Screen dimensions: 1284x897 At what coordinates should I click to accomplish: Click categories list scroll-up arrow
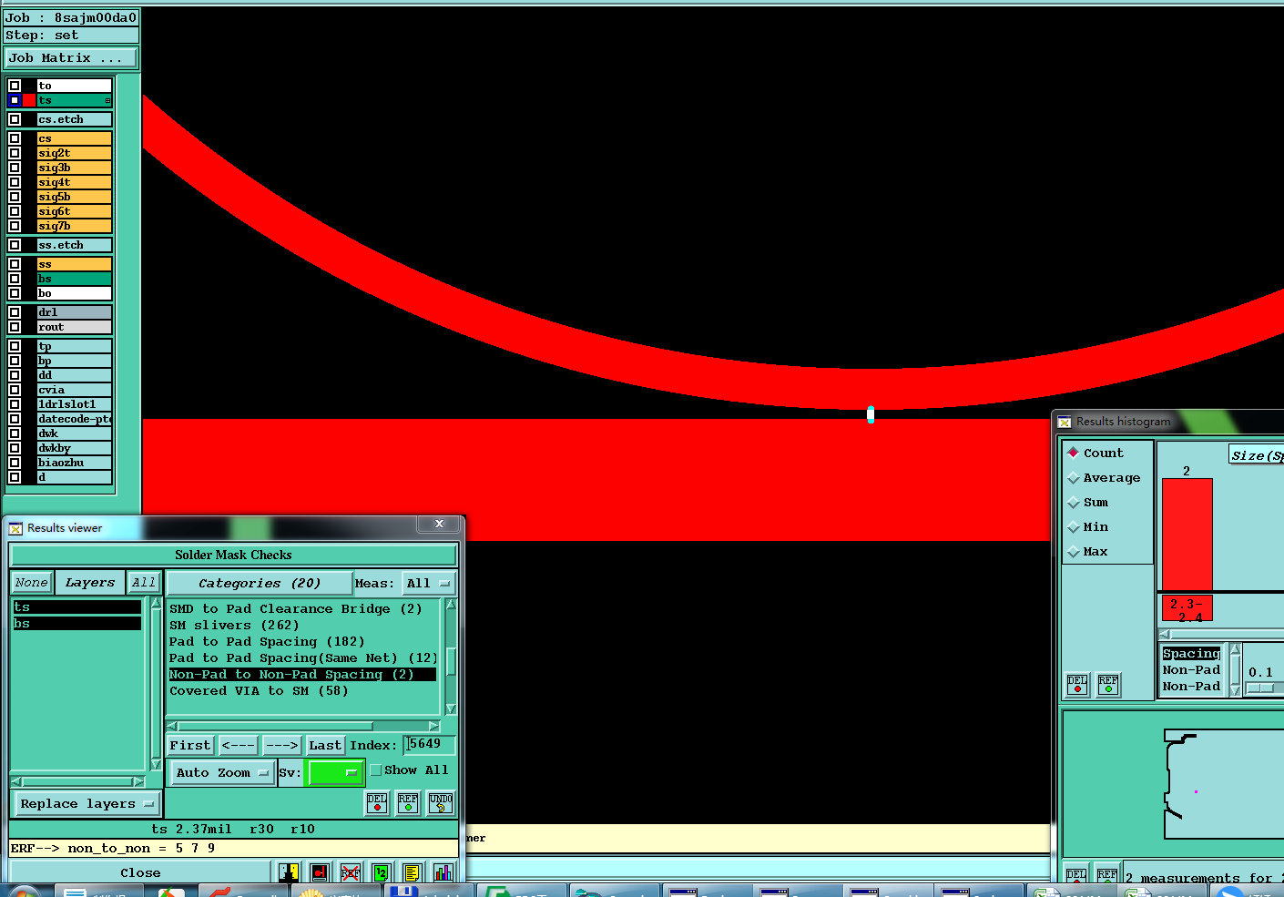(451, 605)
